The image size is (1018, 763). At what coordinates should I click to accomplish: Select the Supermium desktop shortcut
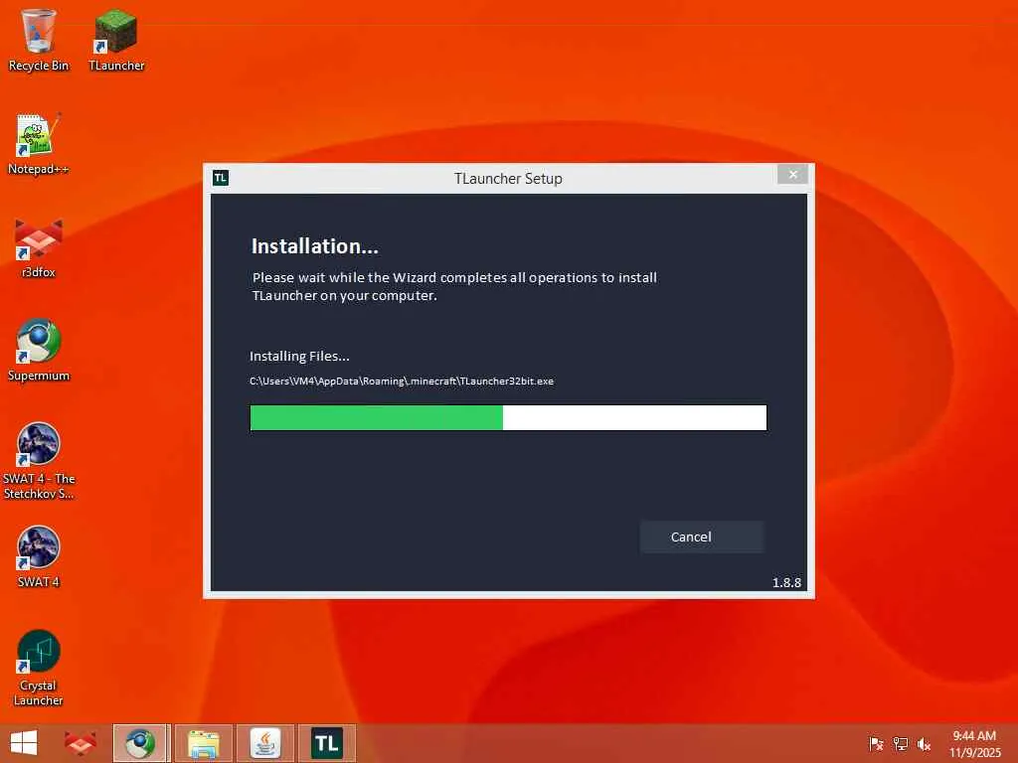point(39,351)
